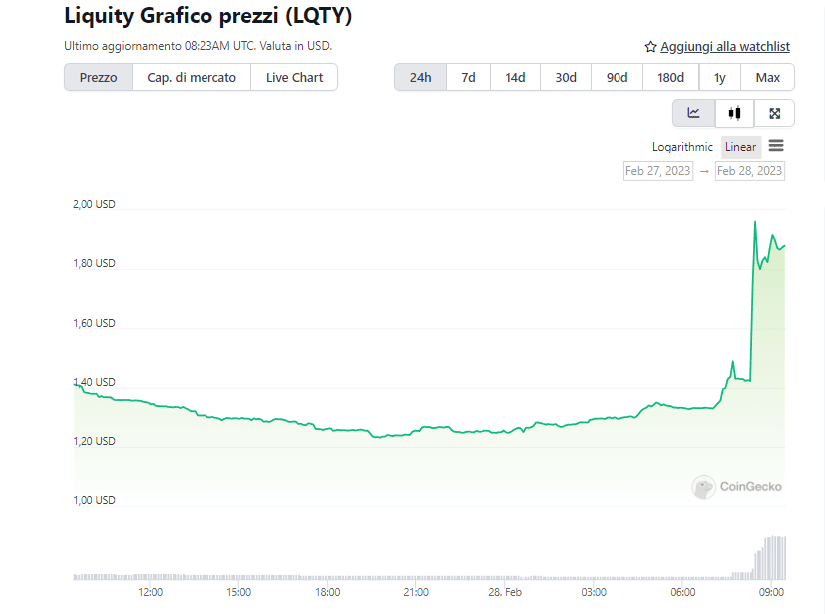Image resolution: width=825 pixels, height=614 pixels.
Task: Select the 7d time range
Action: point(468,78)
